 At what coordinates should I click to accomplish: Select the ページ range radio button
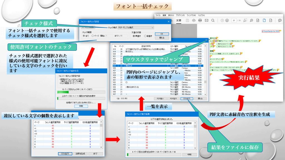pos(93,36)
